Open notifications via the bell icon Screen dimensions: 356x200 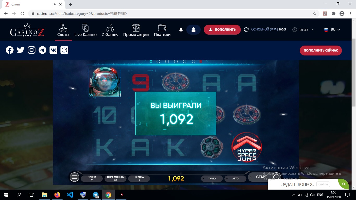(x=181, y=30)
